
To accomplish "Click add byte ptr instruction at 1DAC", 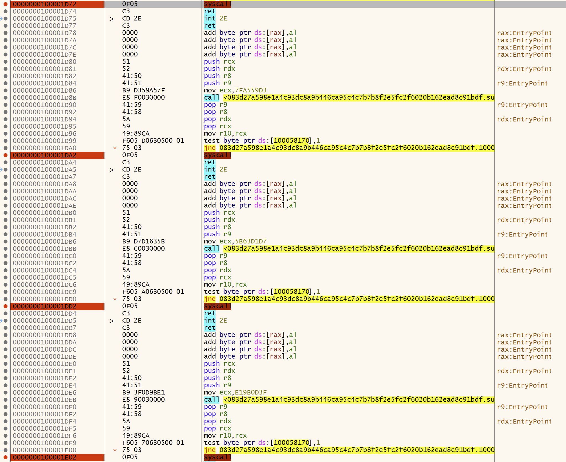I will point(250,198).
